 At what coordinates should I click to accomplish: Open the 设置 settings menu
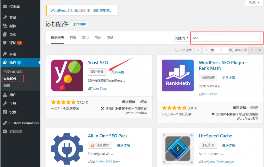[13, 112]
